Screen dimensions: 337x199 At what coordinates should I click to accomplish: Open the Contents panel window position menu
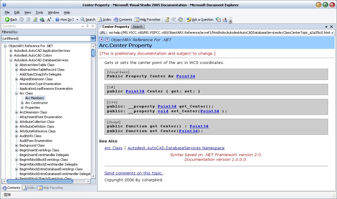pos(83,26)
